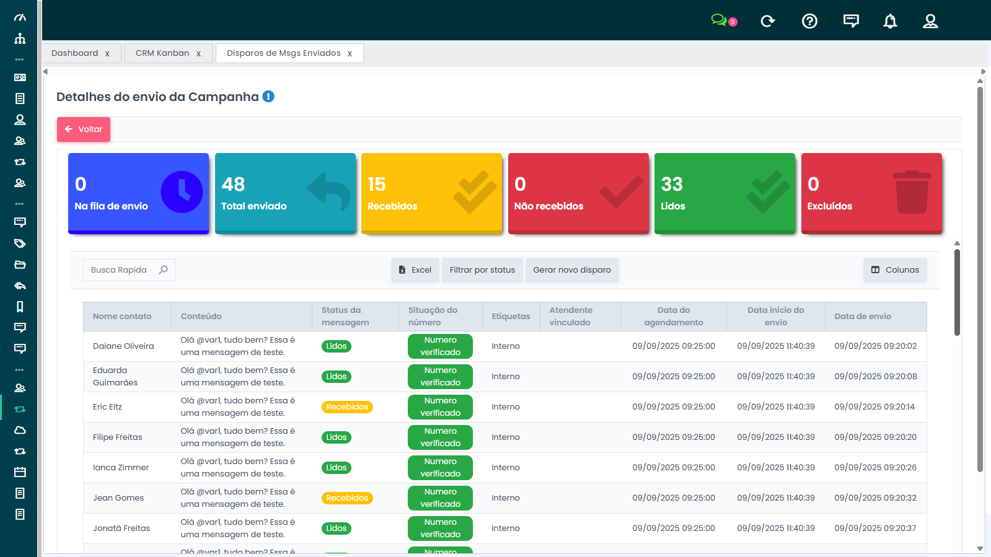This screenshot has height=557, width=991.
Task: Click the Gerar novo disparo button
Action: point(571,270)
